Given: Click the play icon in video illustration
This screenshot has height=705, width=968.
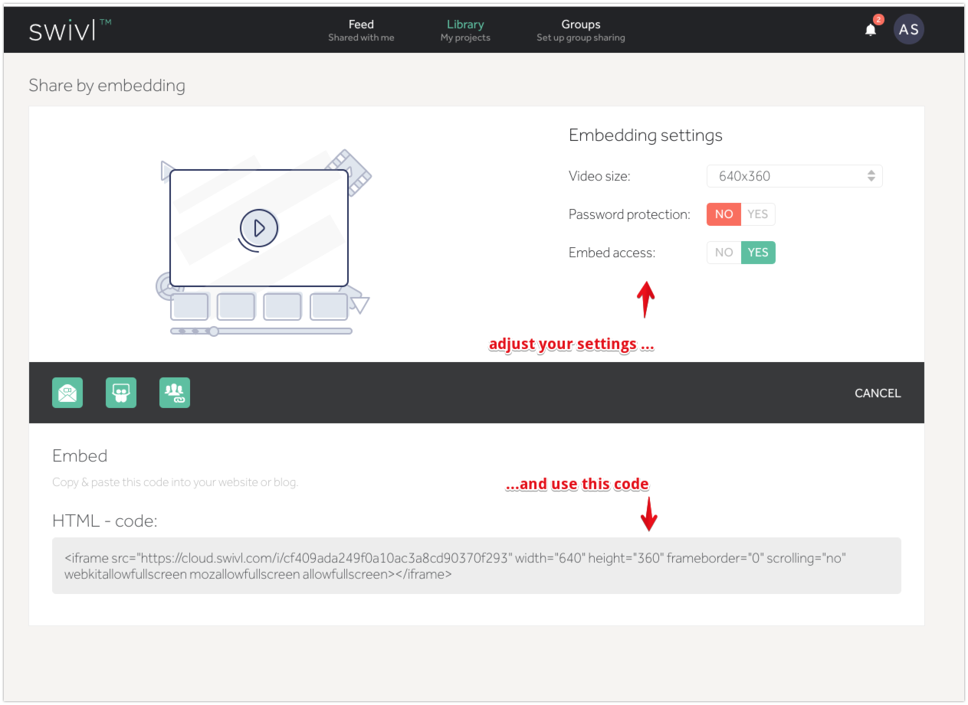Looking at the screenshot, I should pos(259,228).
